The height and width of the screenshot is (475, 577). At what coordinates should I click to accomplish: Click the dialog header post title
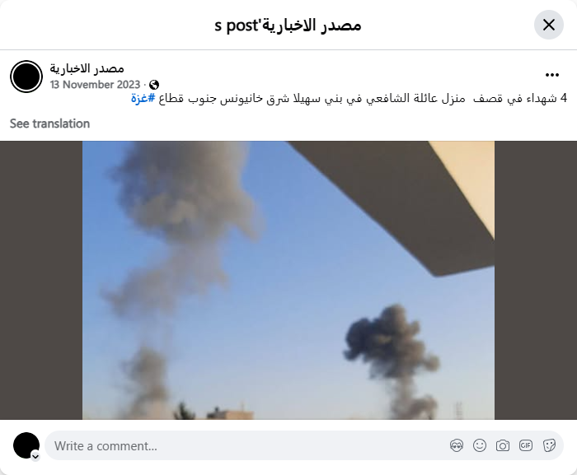pos(288,26)
